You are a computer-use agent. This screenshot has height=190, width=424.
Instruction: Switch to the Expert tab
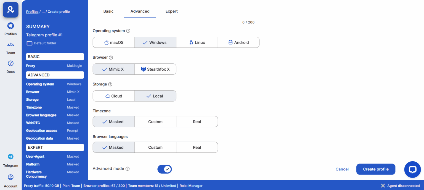point(171,11)
